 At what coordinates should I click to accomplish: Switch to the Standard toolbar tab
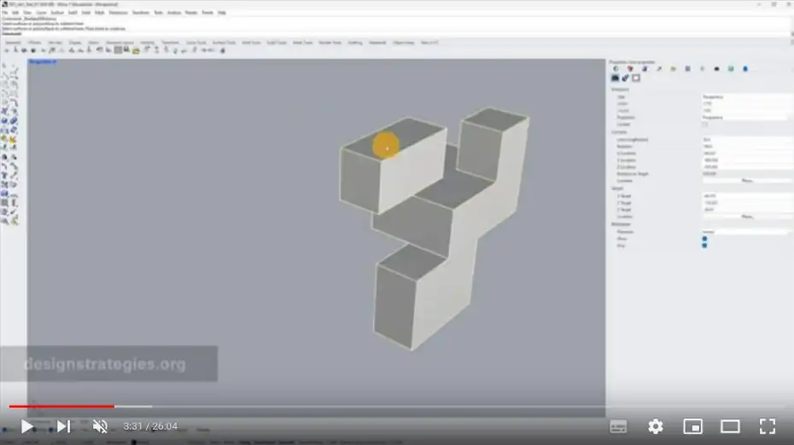click(x=14, y=43)
